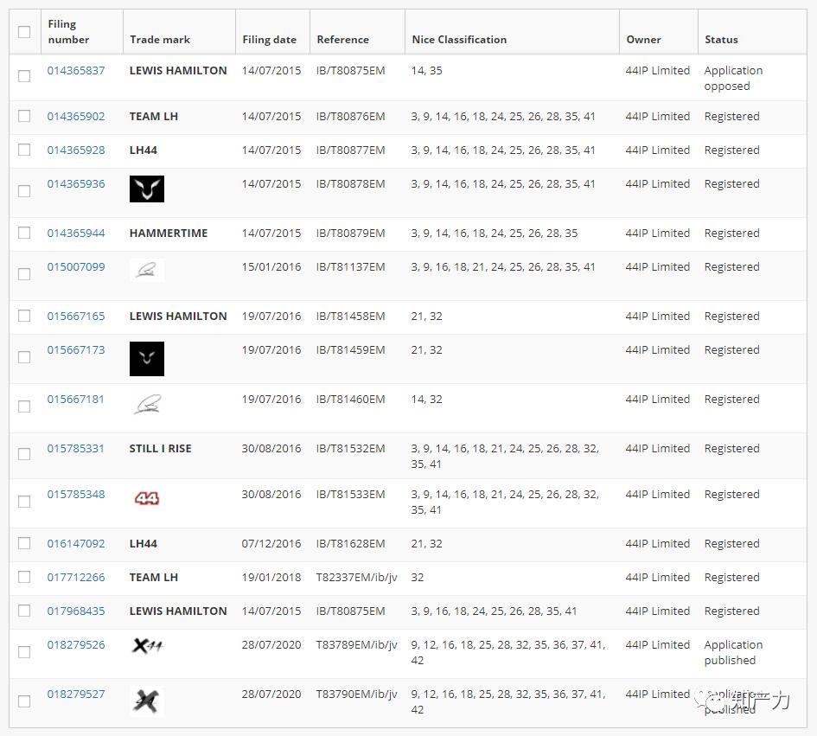Open filing number 014365928

pyautogui.click(x=76, y=150)
